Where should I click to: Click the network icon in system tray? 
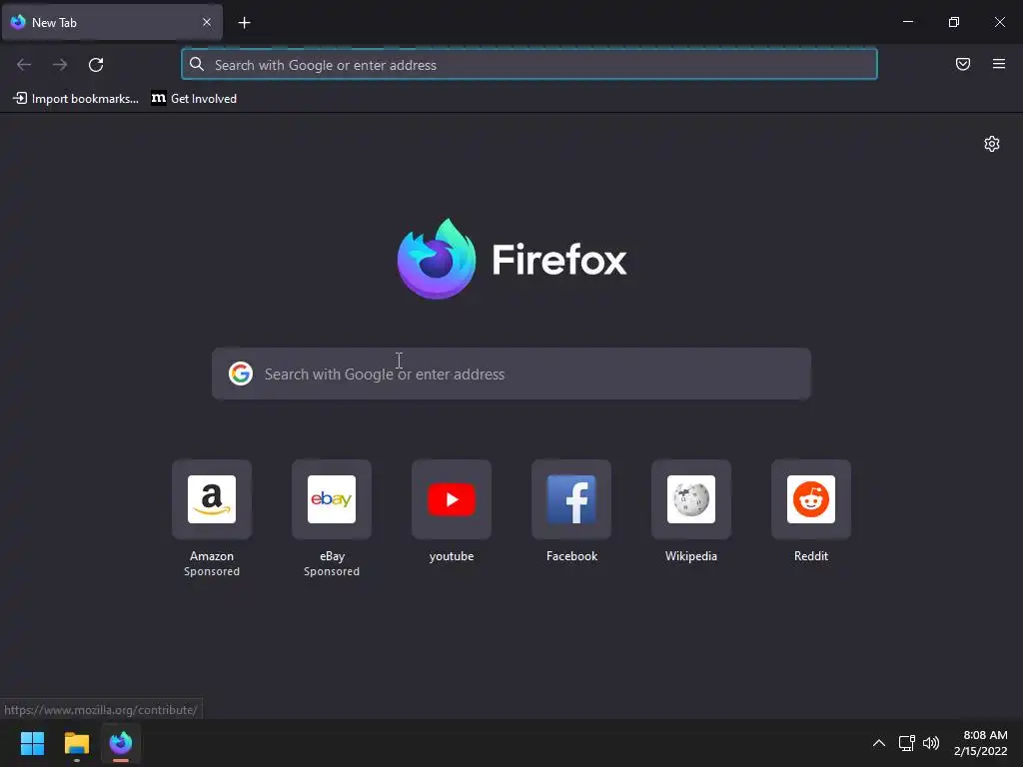click(x=906, y=743)
